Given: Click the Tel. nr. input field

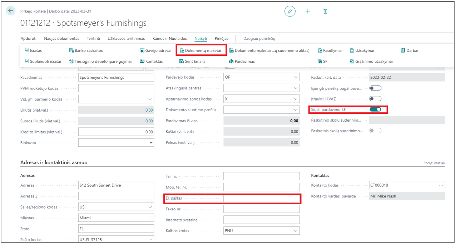Looking at the screenshot, I should coord(261,176).
